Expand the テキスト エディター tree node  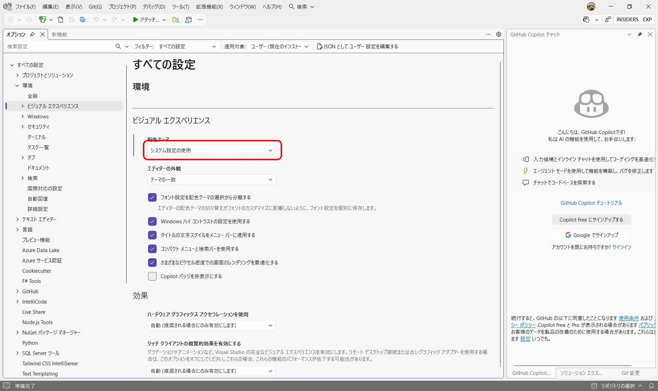coord(17,219)
